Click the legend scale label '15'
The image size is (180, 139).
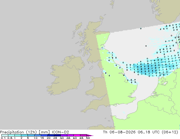click(x=42, y=138)
